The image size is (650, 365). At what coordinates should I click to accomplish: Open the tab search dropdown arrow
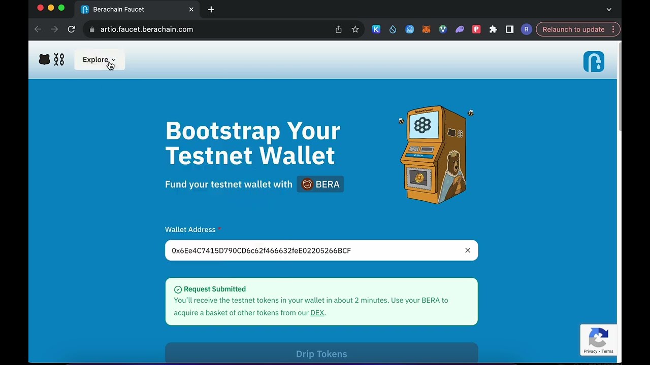(x=609, y=9)
